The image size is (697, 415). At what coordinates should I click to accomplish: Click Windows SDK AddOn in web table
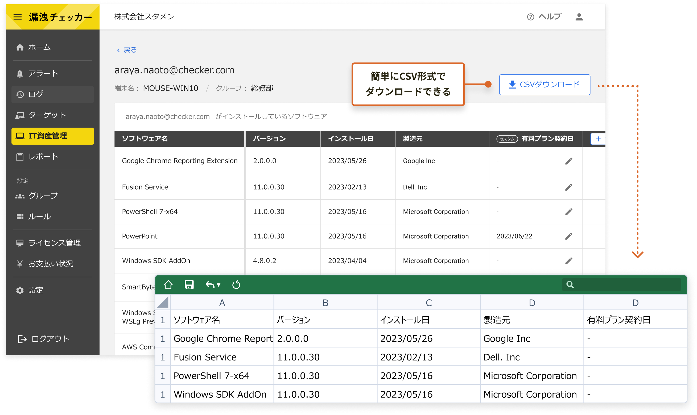pos(156,261)
